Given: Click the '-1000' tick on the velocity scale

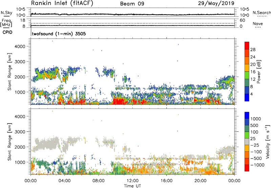Looking at the screenshot, I should tap(257, 165).
